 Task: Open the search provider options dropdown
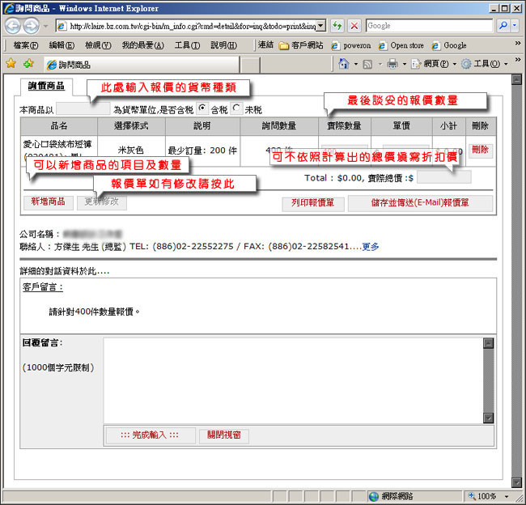(x=515, y=26)
